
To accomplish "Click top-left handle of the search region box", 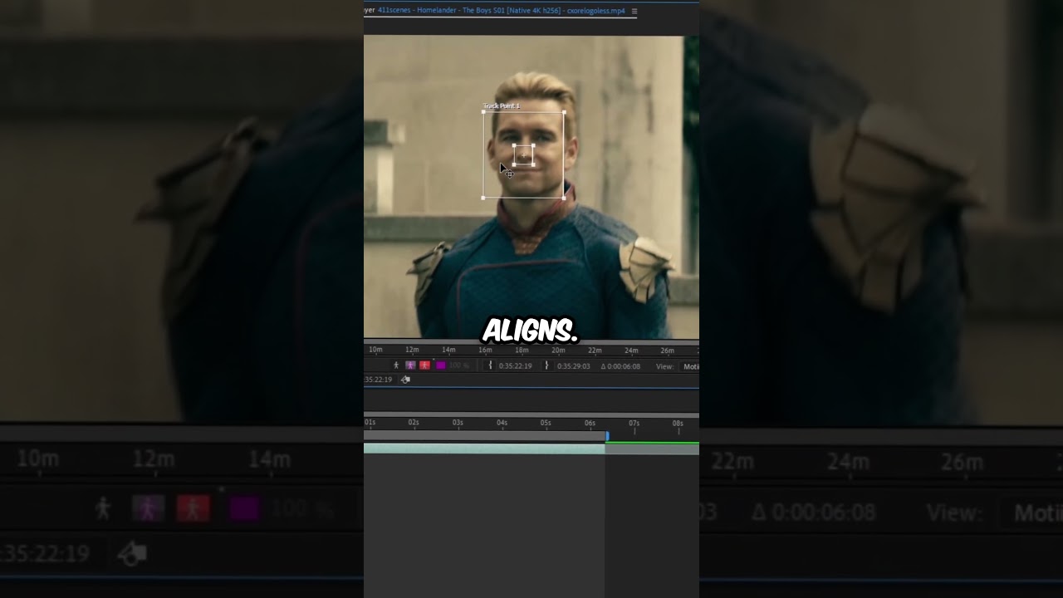I will (x=483, y=112).
